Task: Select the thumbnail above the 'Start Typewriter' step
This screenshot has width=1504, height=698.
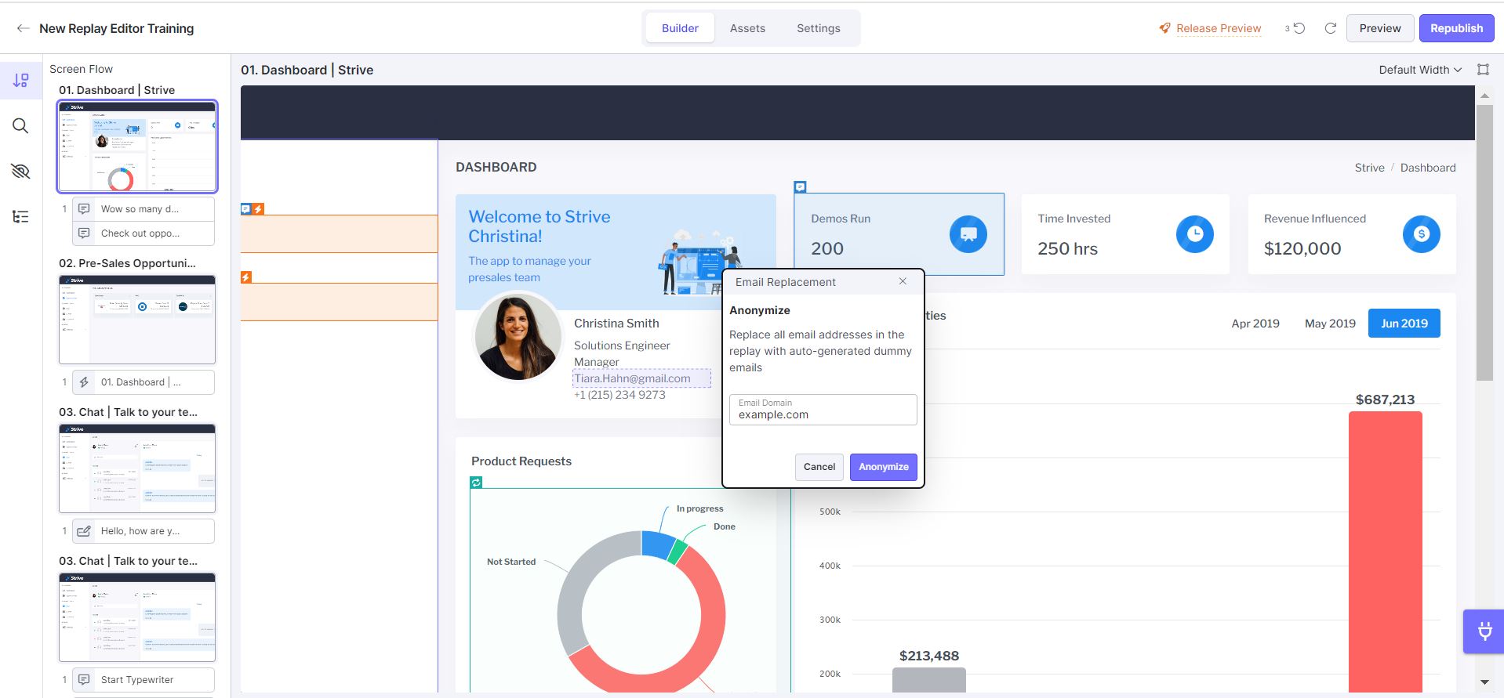Action: pos(137,617)
